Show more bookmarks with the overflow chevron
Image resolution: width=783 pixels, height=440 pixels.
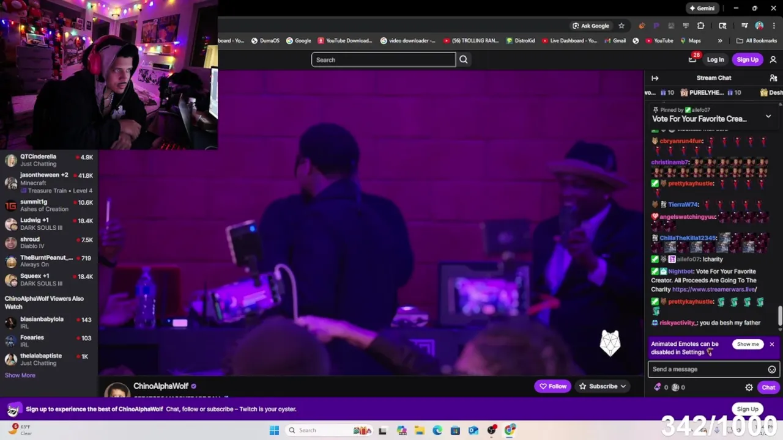tap(719, 41)
